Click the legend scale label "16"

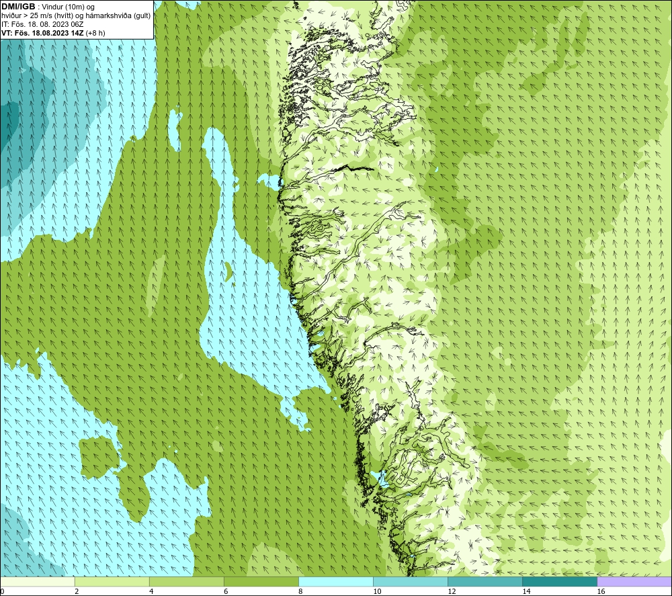600,592
